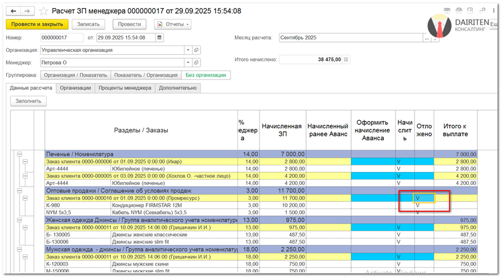Collapse the Оптовые продажи group

pyautogui.click(x=20, y=191)
